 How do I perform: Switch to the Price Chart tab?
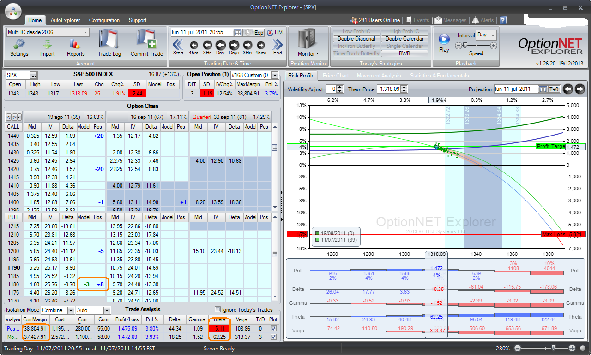336,76
